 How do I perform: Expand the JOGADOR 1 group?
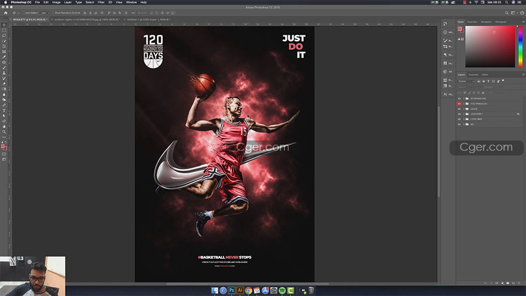click(464, 114)
